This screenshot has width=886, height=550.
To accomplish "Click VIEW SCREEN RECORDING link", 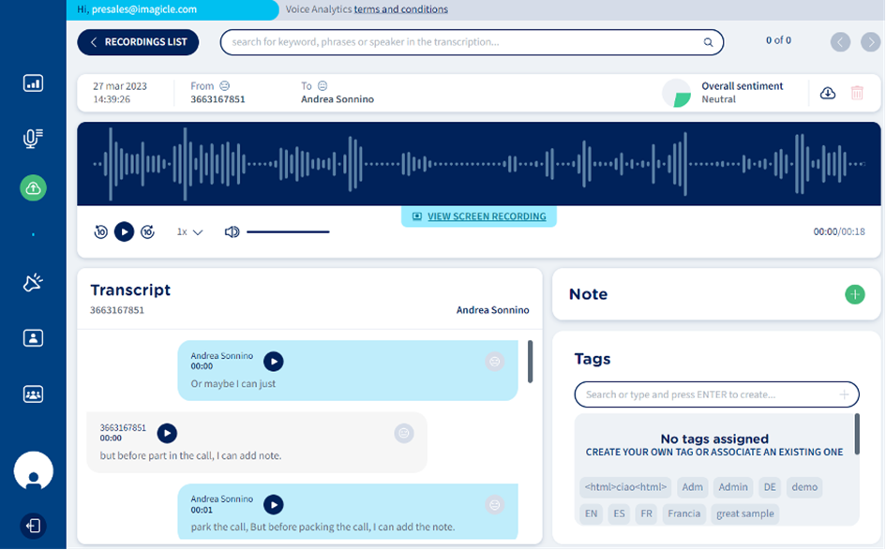I will click(486, 216).
